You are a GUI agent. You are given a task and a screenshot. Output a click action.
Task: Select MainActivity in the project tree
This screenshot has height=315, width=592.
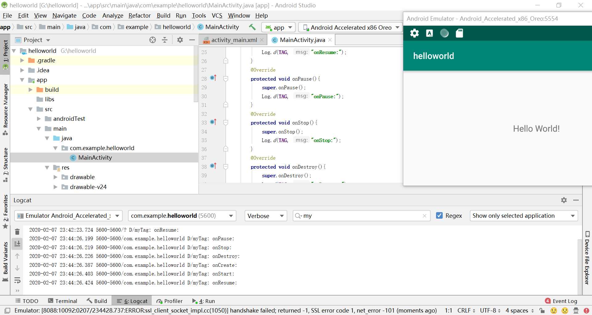click(x=104, y=157)
